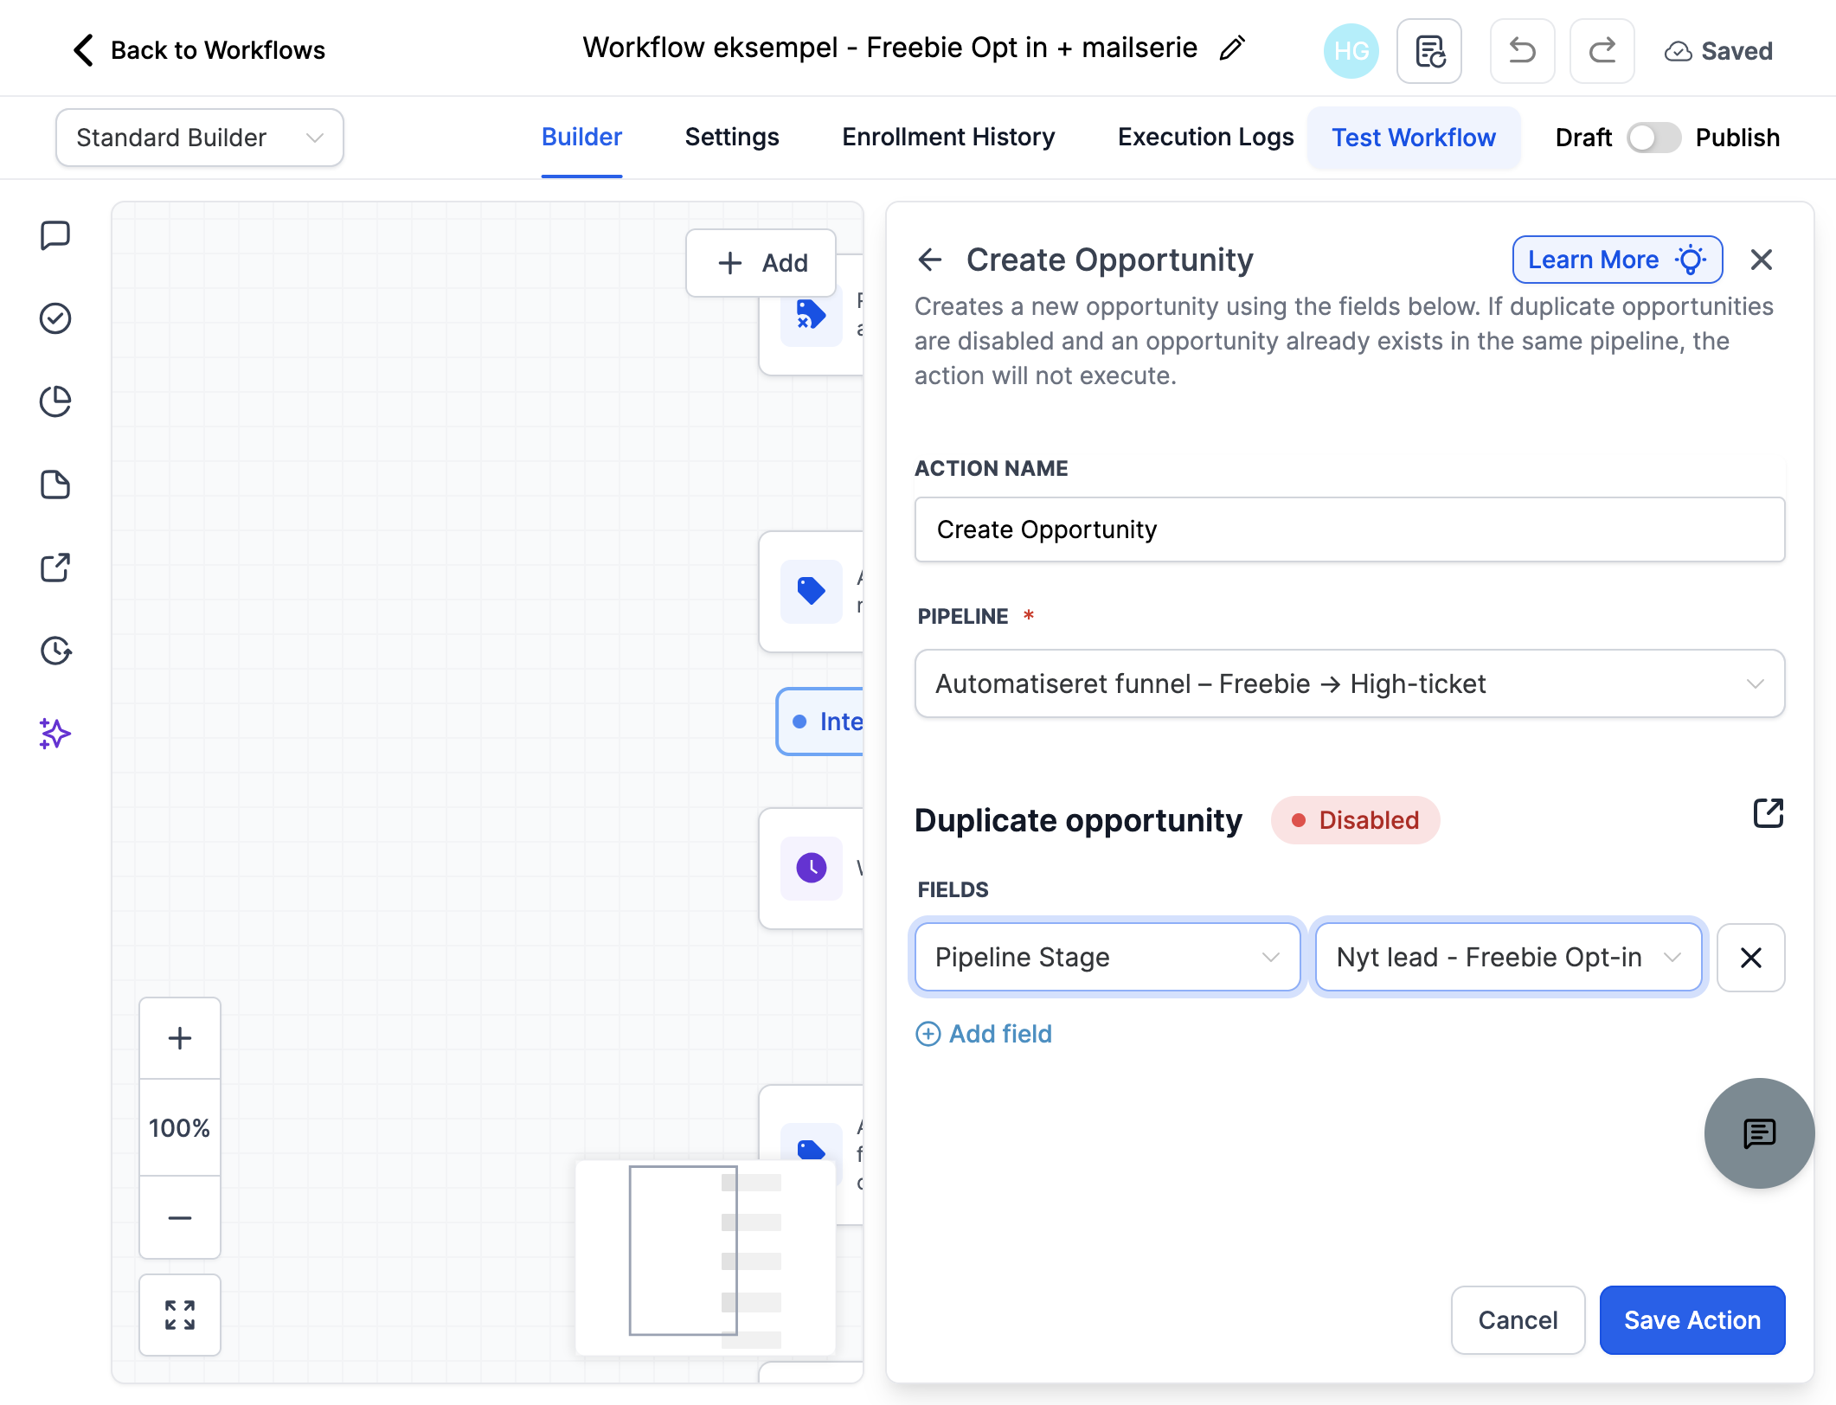Open duplicate opportunity settings external link
1836x1405 pixels.
[x=1768, y=813]
